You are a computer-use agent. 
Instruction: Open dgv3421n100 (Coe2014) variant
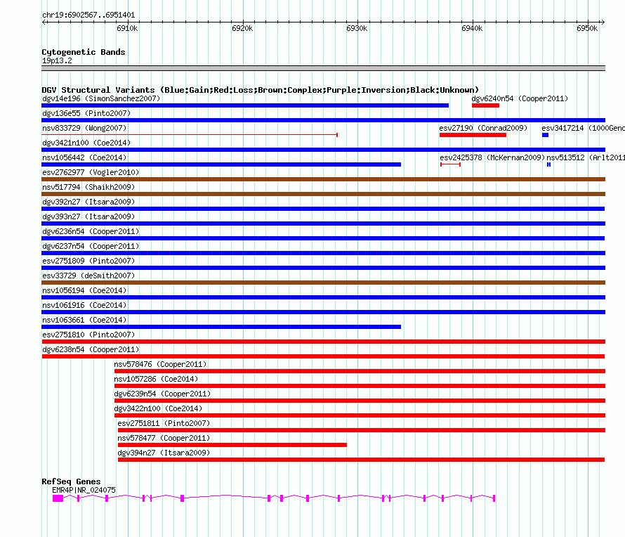tap(86, 143)
